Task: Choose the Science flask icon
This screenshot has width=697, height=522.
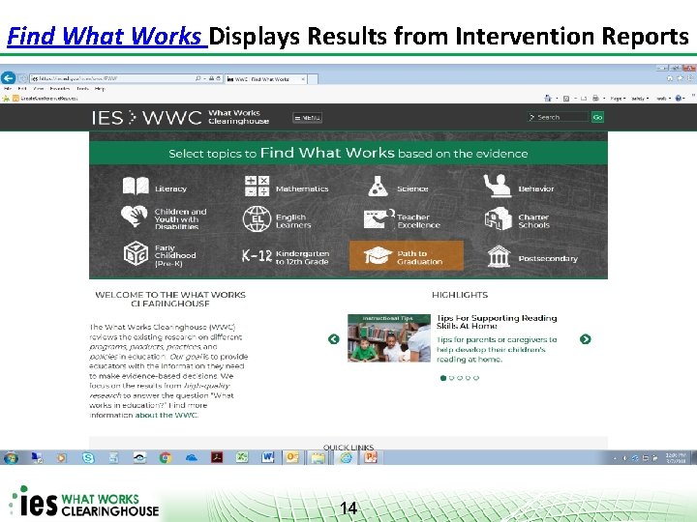Action: pos(379,186)
